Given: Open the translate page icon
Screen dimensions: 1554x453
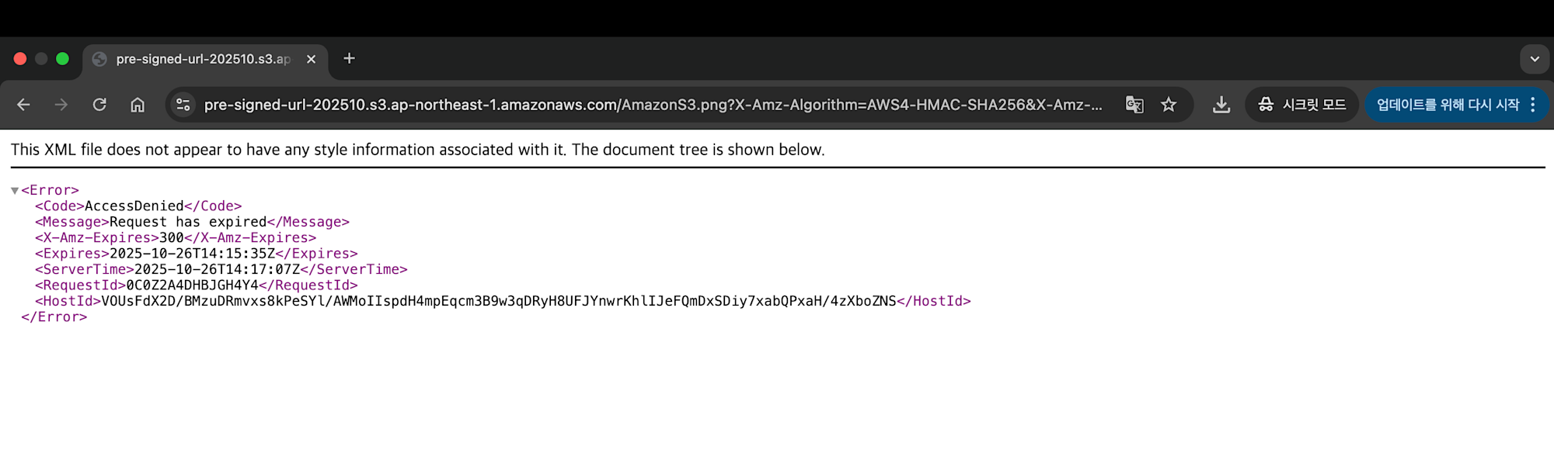Looking at the screenshot, I should coord(1134,105).
